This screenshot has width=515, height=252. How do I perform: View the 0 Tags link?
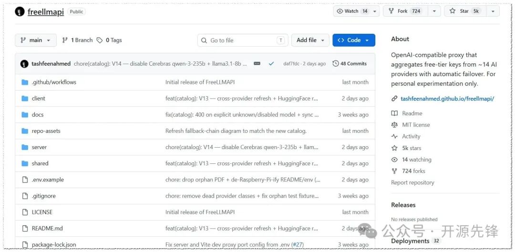tap(109, 40)
